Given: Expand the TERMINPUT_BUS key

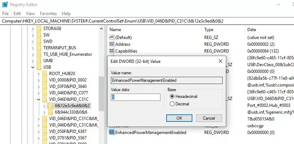Looking at the screenshot, I should [33, 48].
